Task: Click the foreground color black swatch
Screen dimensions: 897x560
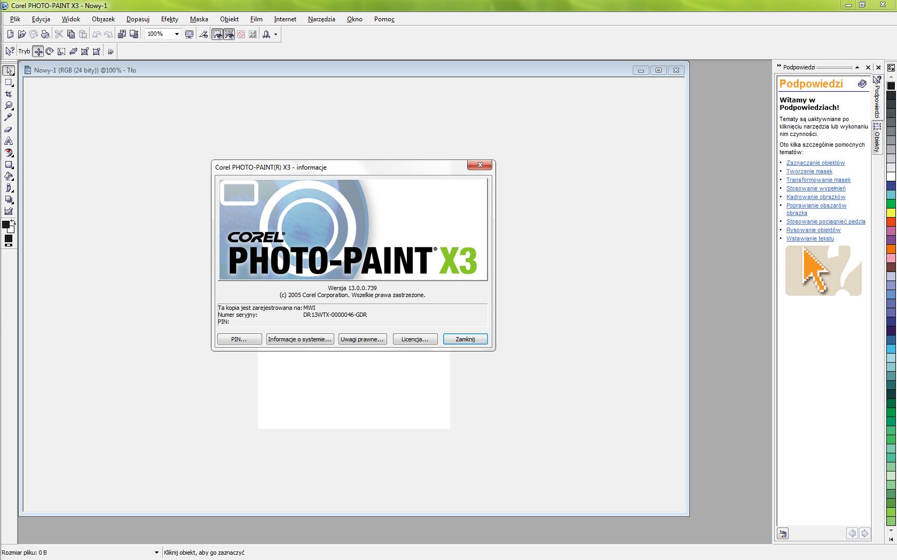Action: [6, 225]
